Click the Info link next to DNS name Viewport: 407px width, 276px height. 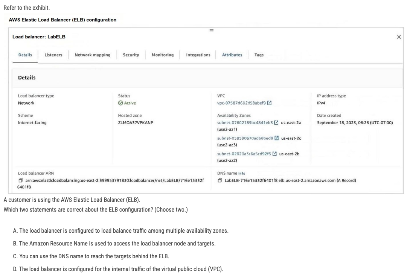242,173
